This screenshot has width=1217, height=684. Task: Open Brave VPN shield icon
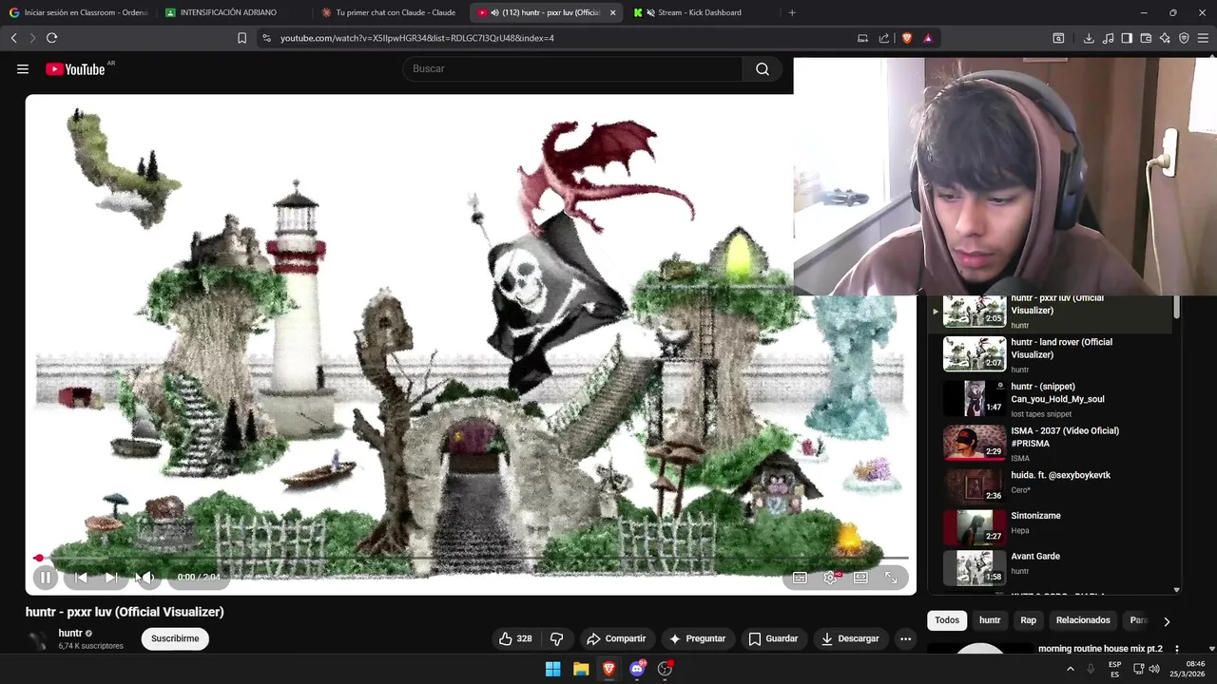[1184, 38]
